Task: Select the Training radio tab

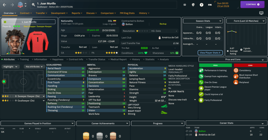Action: (x=24, y=60)
